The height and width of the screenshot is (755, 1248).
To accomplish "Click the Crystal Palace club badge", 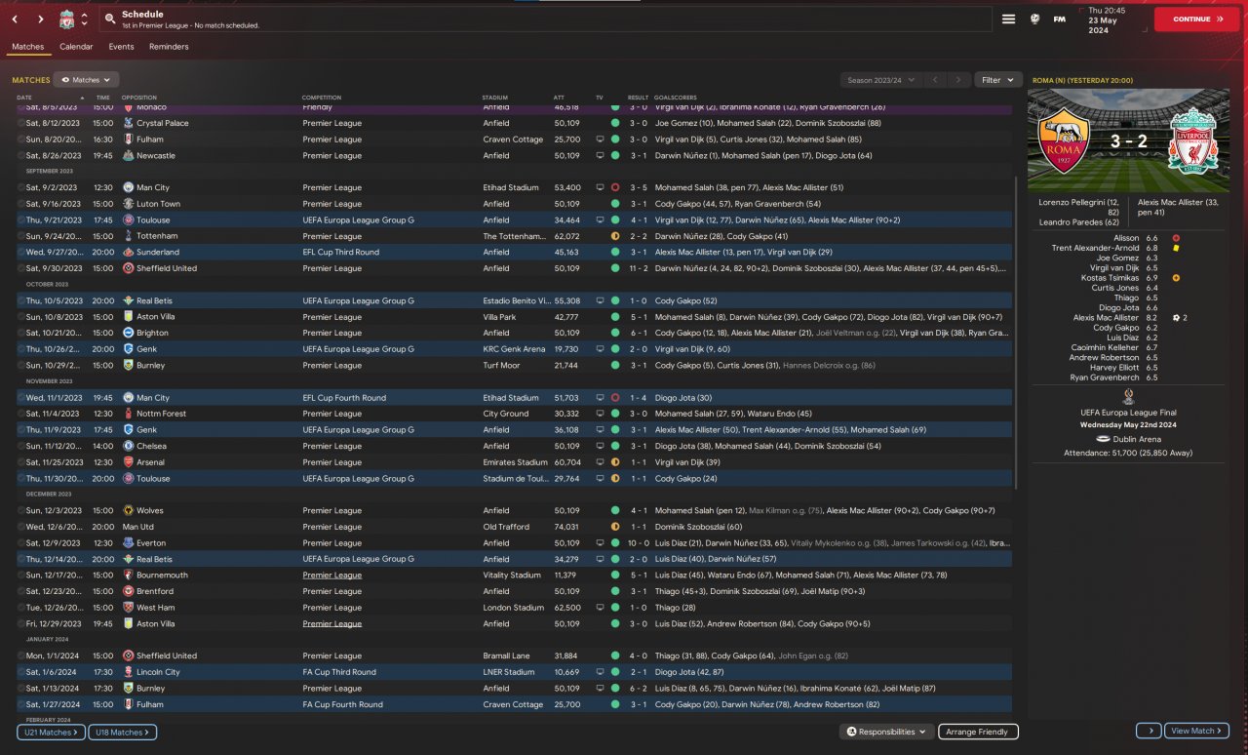I will pos(129,123).
